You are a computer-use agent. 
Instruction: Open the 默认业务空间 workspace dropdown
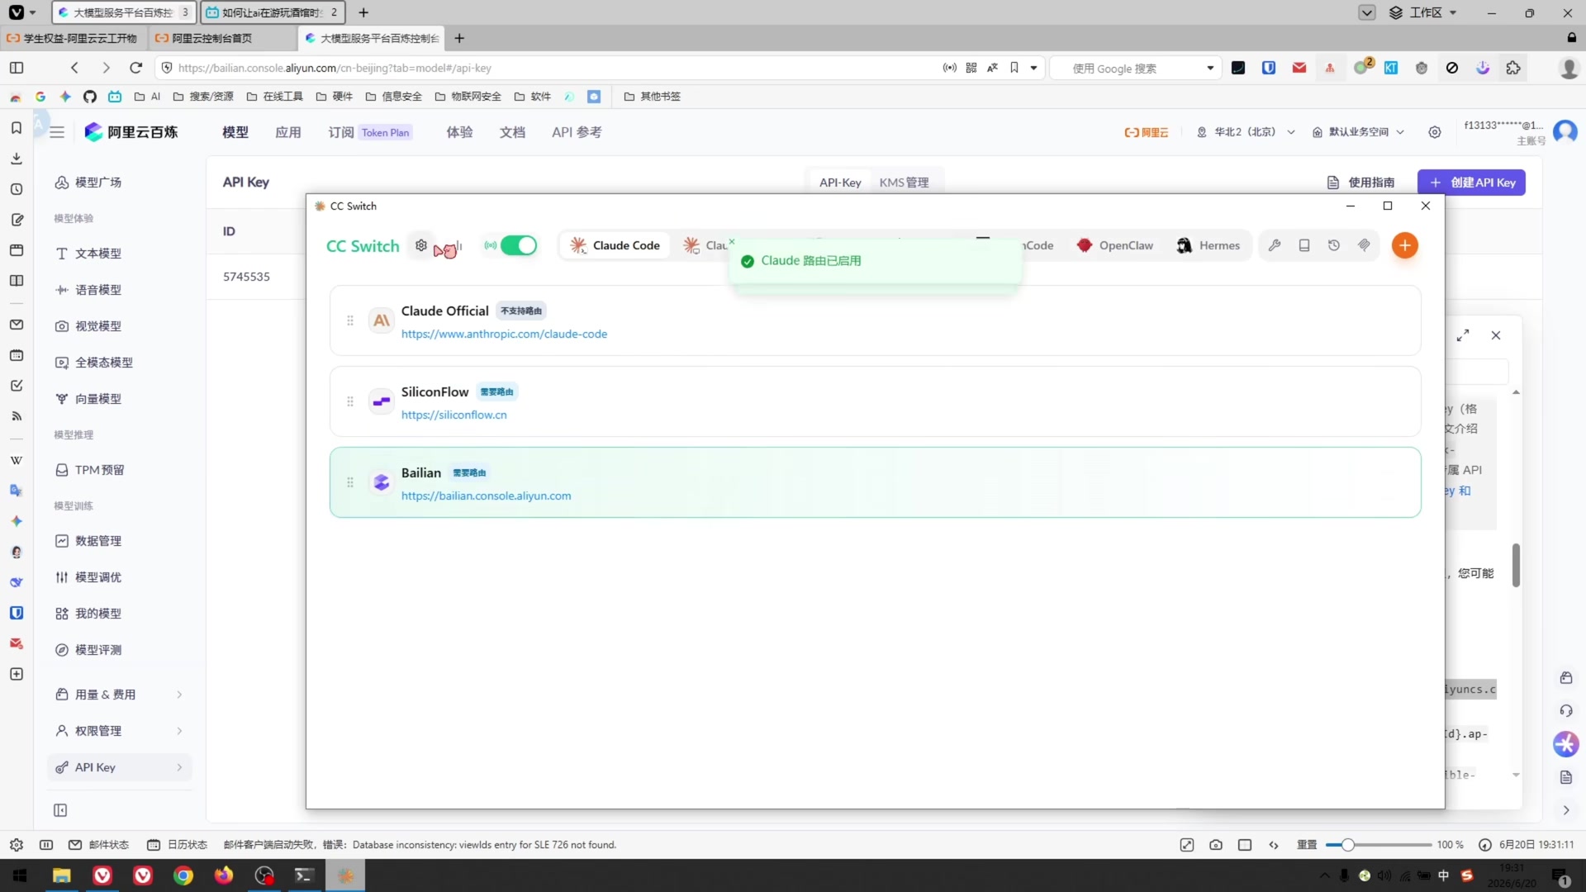[1358, 132]
